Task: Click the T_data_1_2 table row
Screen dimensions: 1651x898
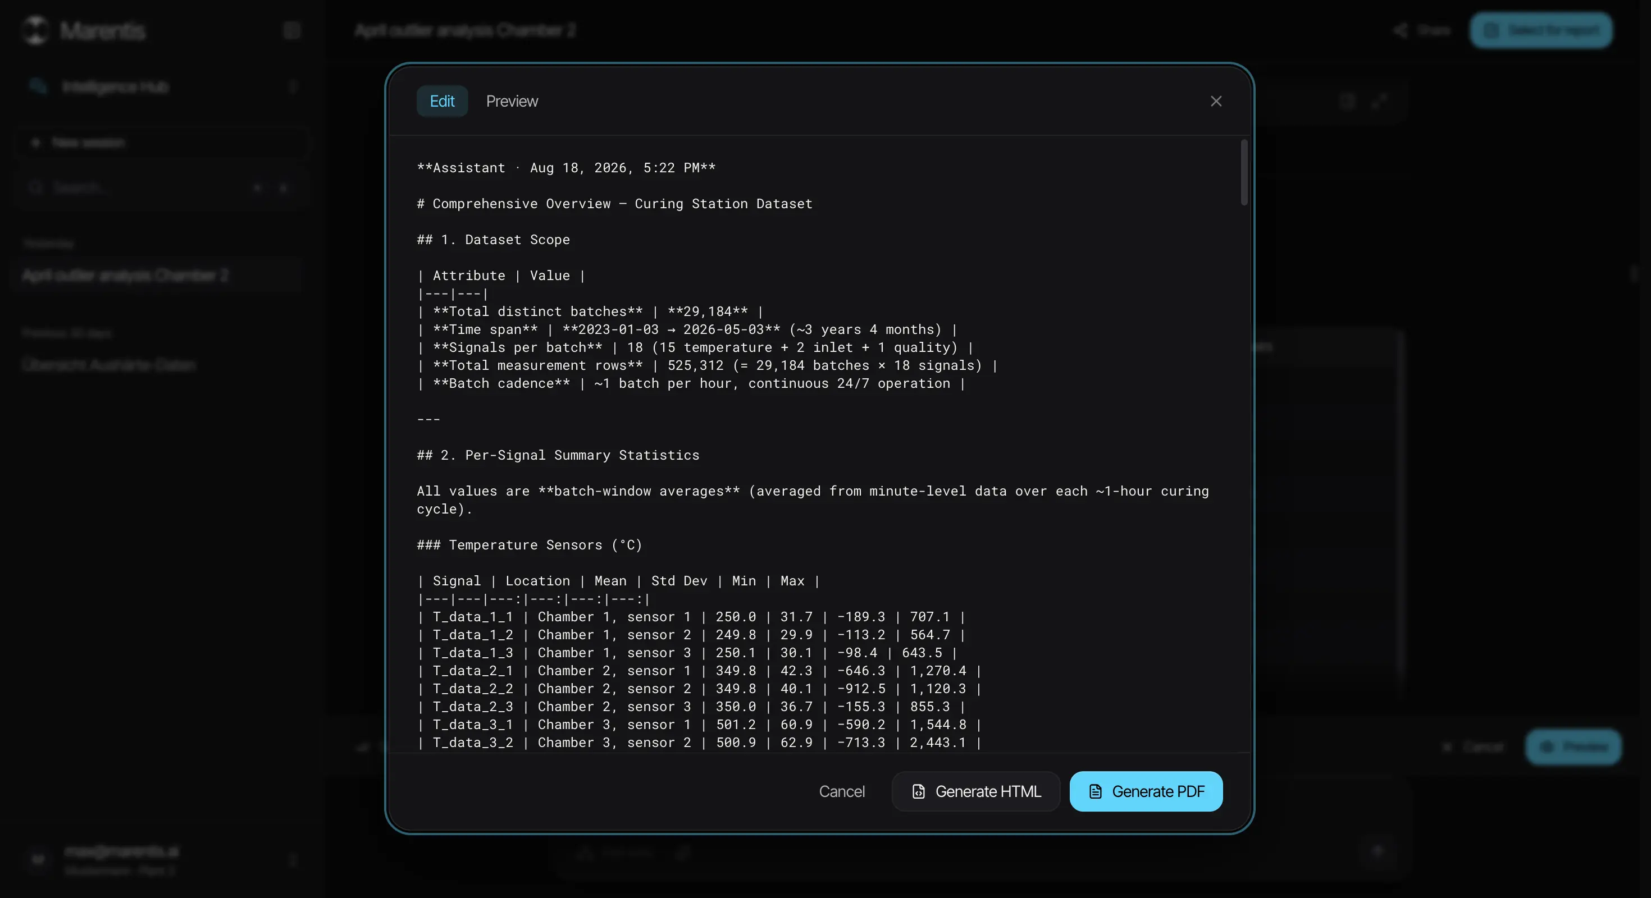Action: coord(691,634)
